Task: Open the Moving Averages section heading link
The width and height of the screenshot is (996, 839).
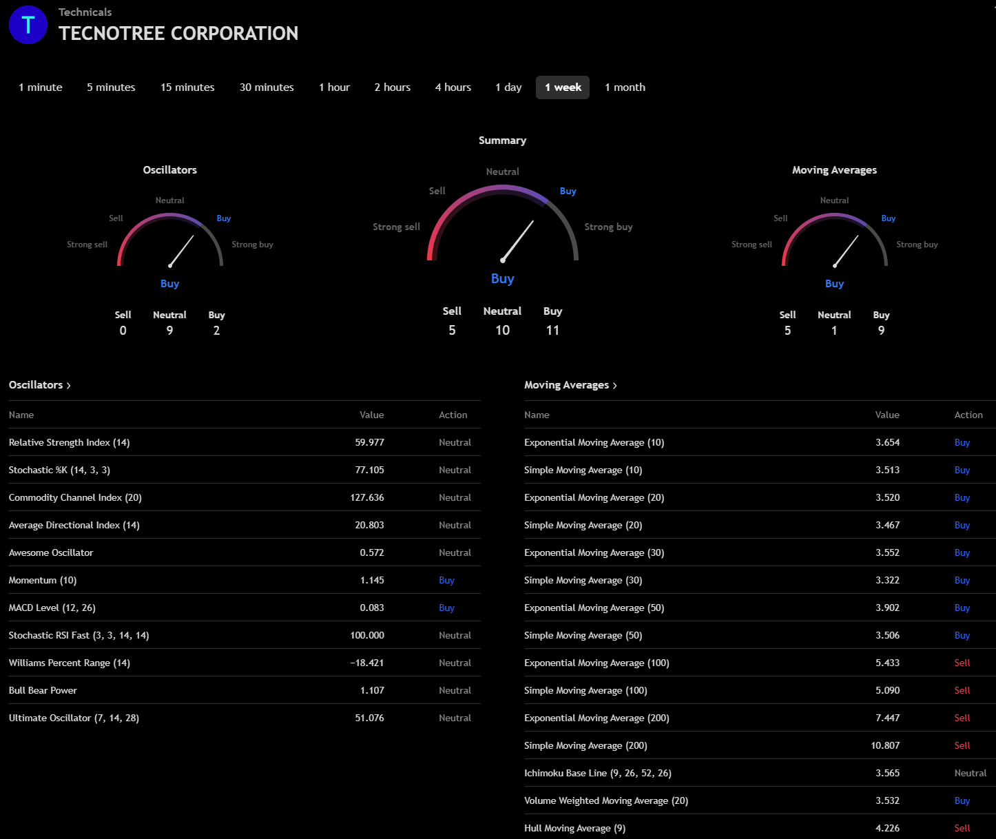Action: tap(570, 385)
